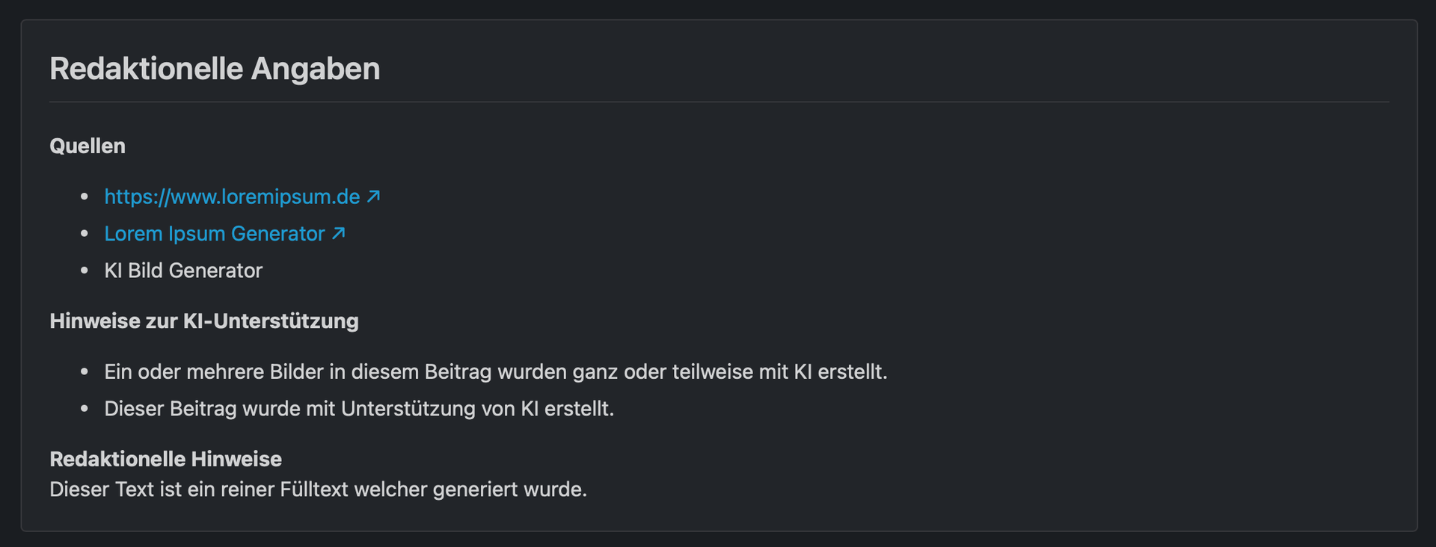Click the Redaktionelle Hinweise subheading
Image resolution: width=1436 pixels, height=547 pixels.
[x=165, y=459]
